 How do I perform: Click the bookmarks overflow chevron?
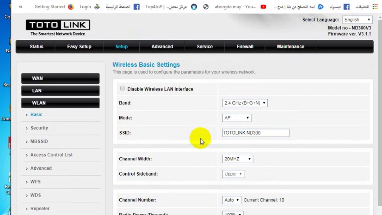point(20,7)
